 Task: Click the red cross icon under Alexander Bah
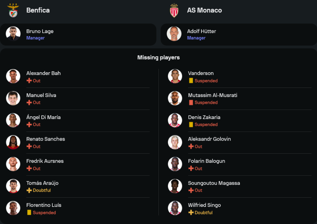tap(29, 81)
